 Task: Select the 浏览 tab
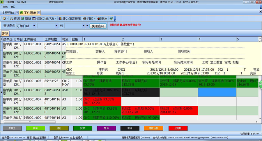point(5,33)
